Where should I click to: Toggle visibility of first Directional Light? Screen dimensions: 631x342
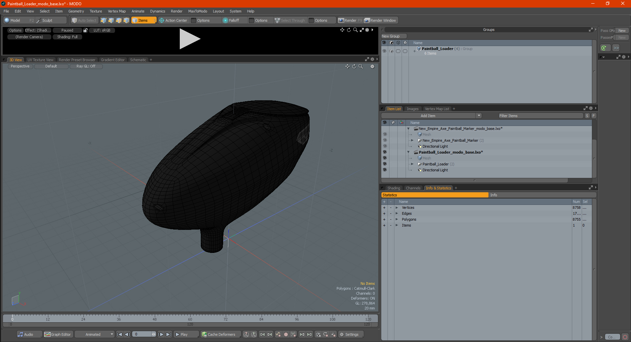[385, 146]
